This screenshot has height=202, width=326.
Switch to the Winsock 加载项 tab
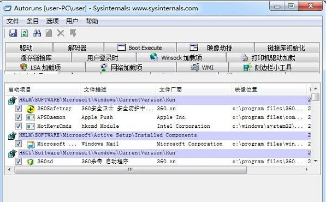click(x=181, y=57)
